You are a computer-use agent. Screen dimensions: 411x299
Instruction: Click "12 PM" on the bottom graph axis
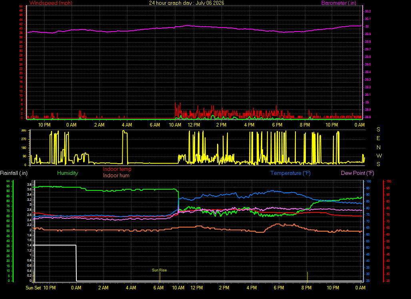pyautogui.click(x=197, y=288)
